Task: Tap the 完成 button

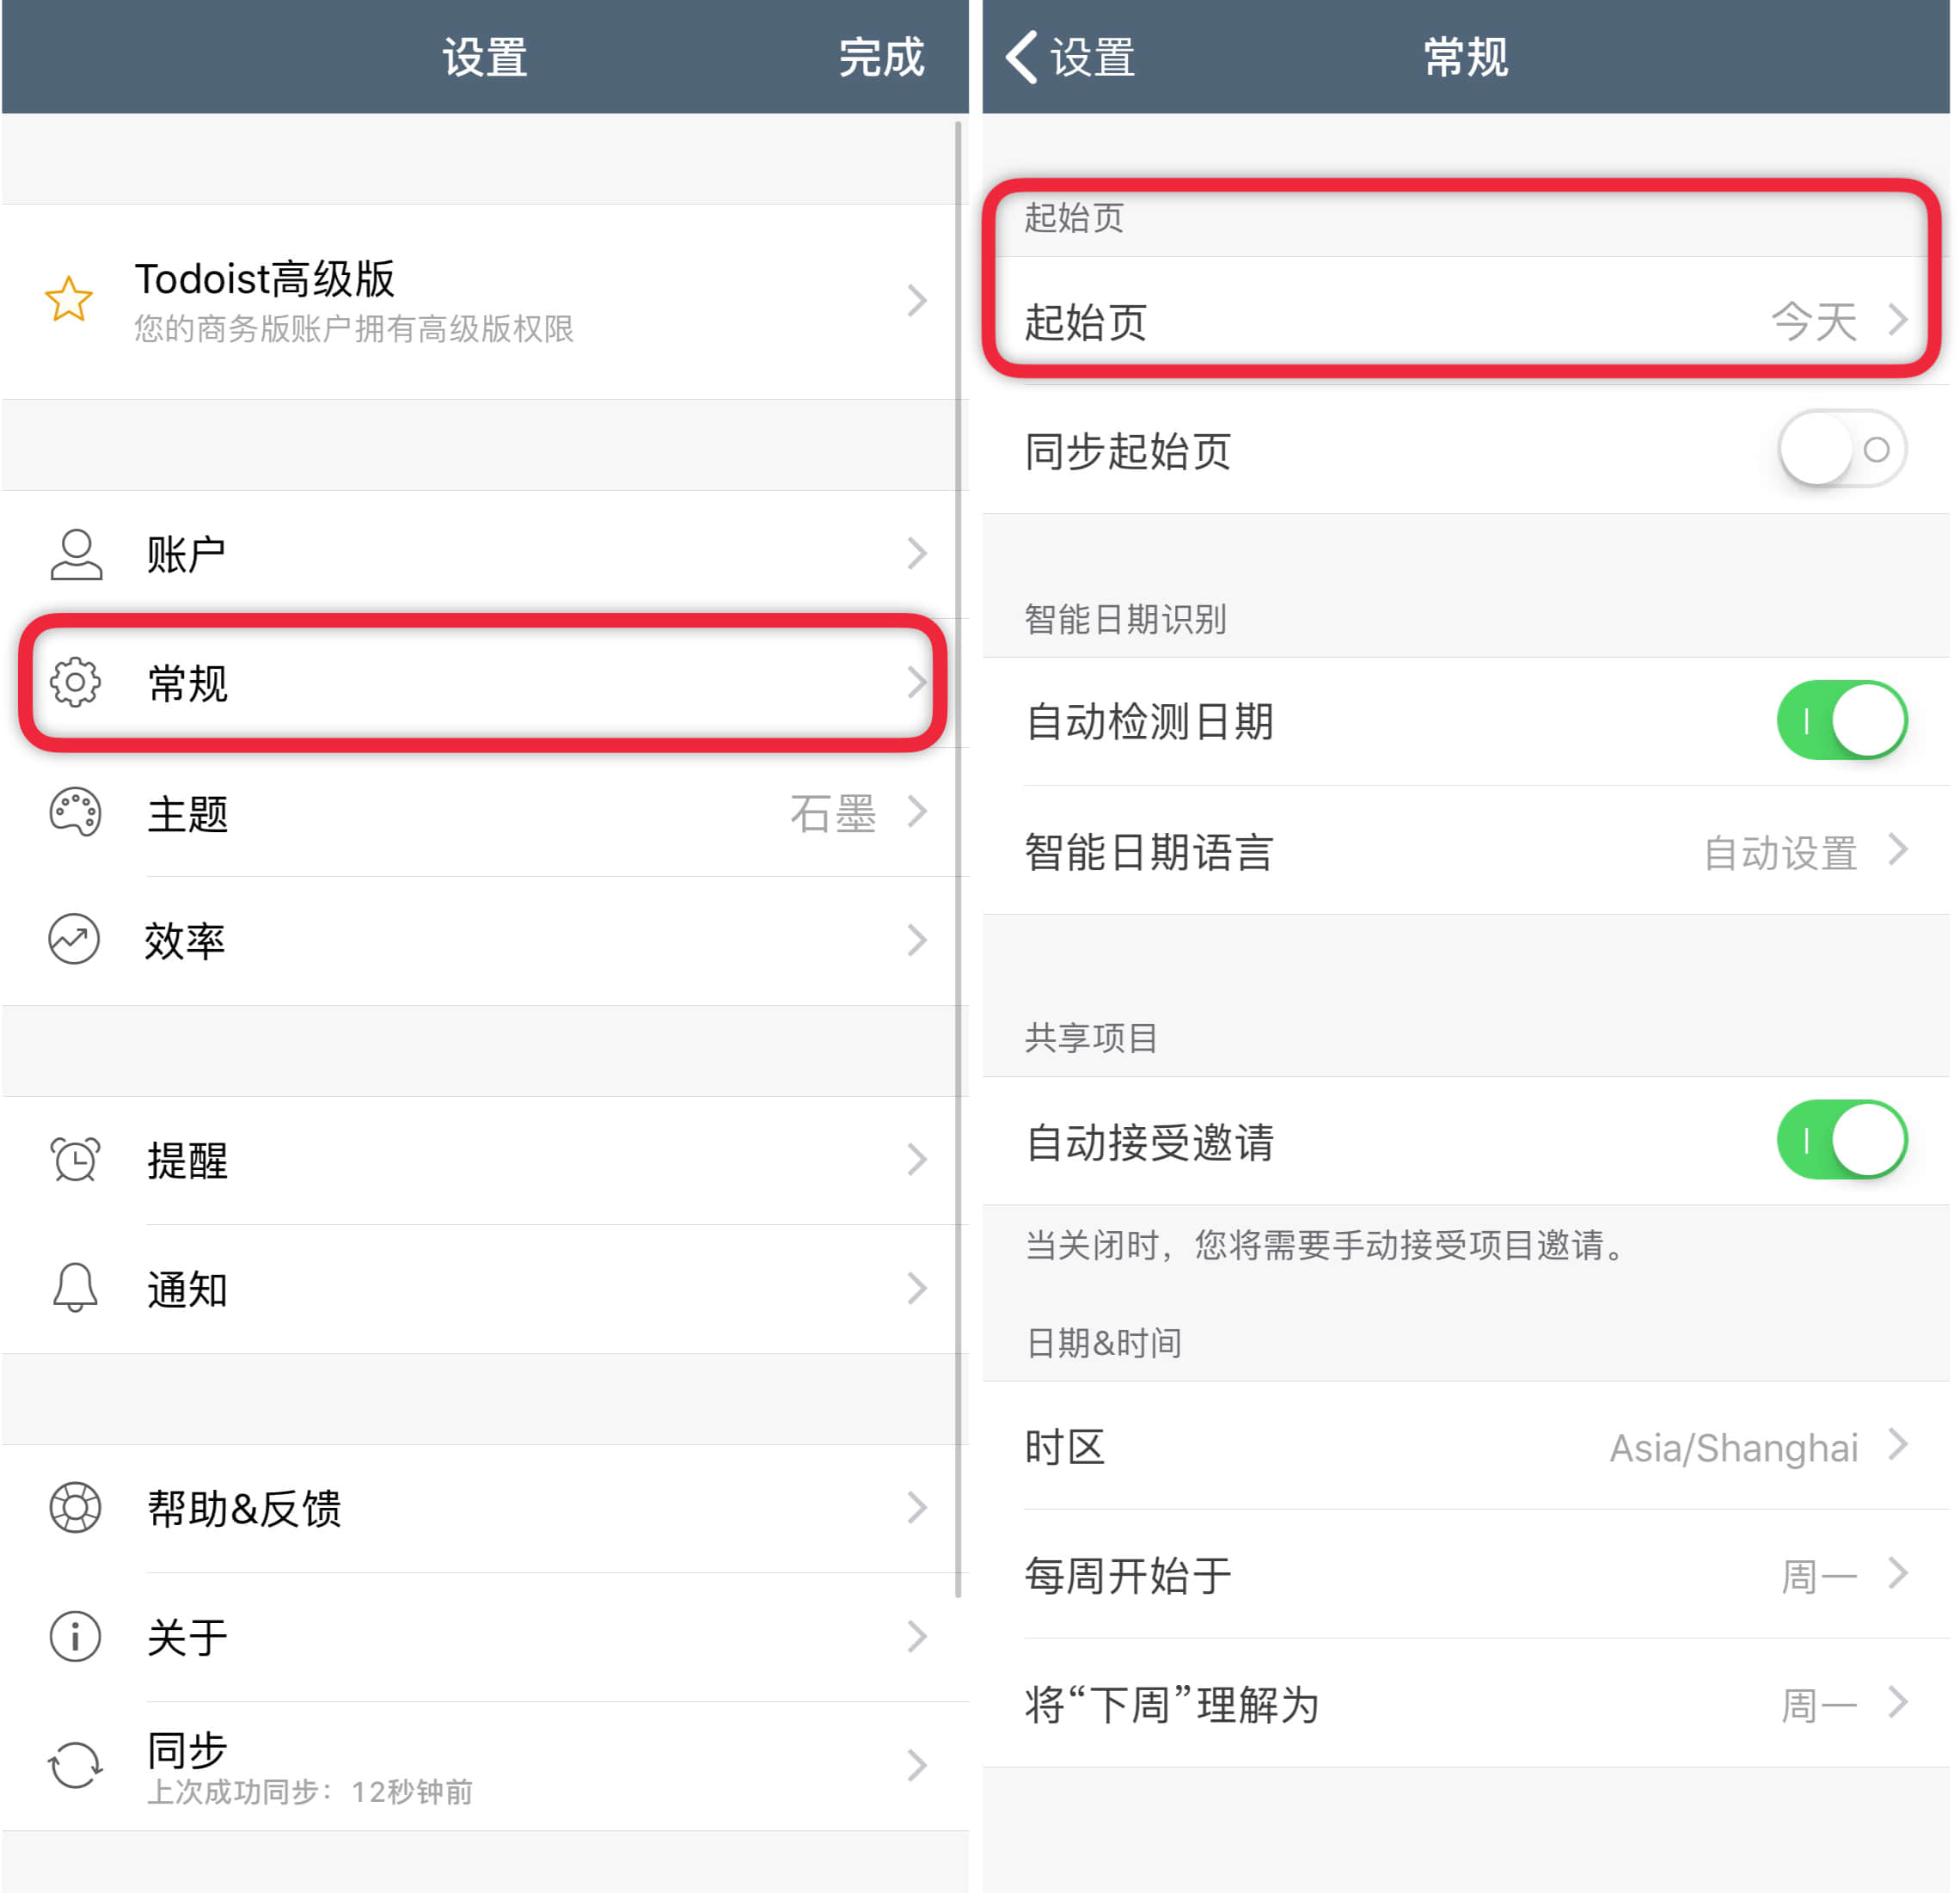Action: [881, 57]
